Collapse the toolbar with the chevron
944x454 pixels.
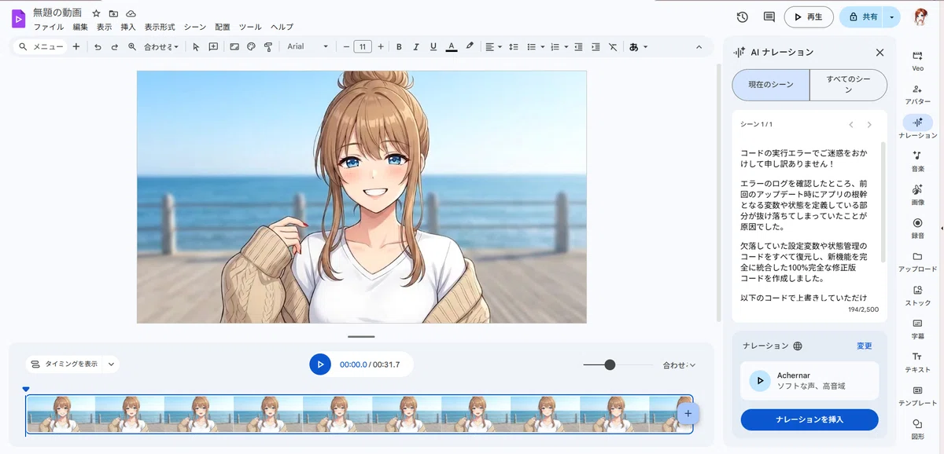[699, 47]
